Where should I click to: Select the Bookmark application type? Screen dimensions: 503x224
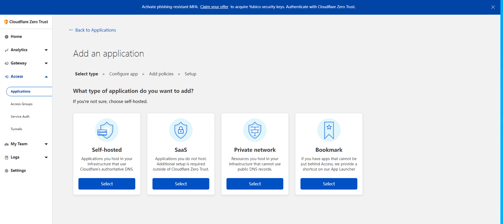pyautogui.click(x=329, y=184)
